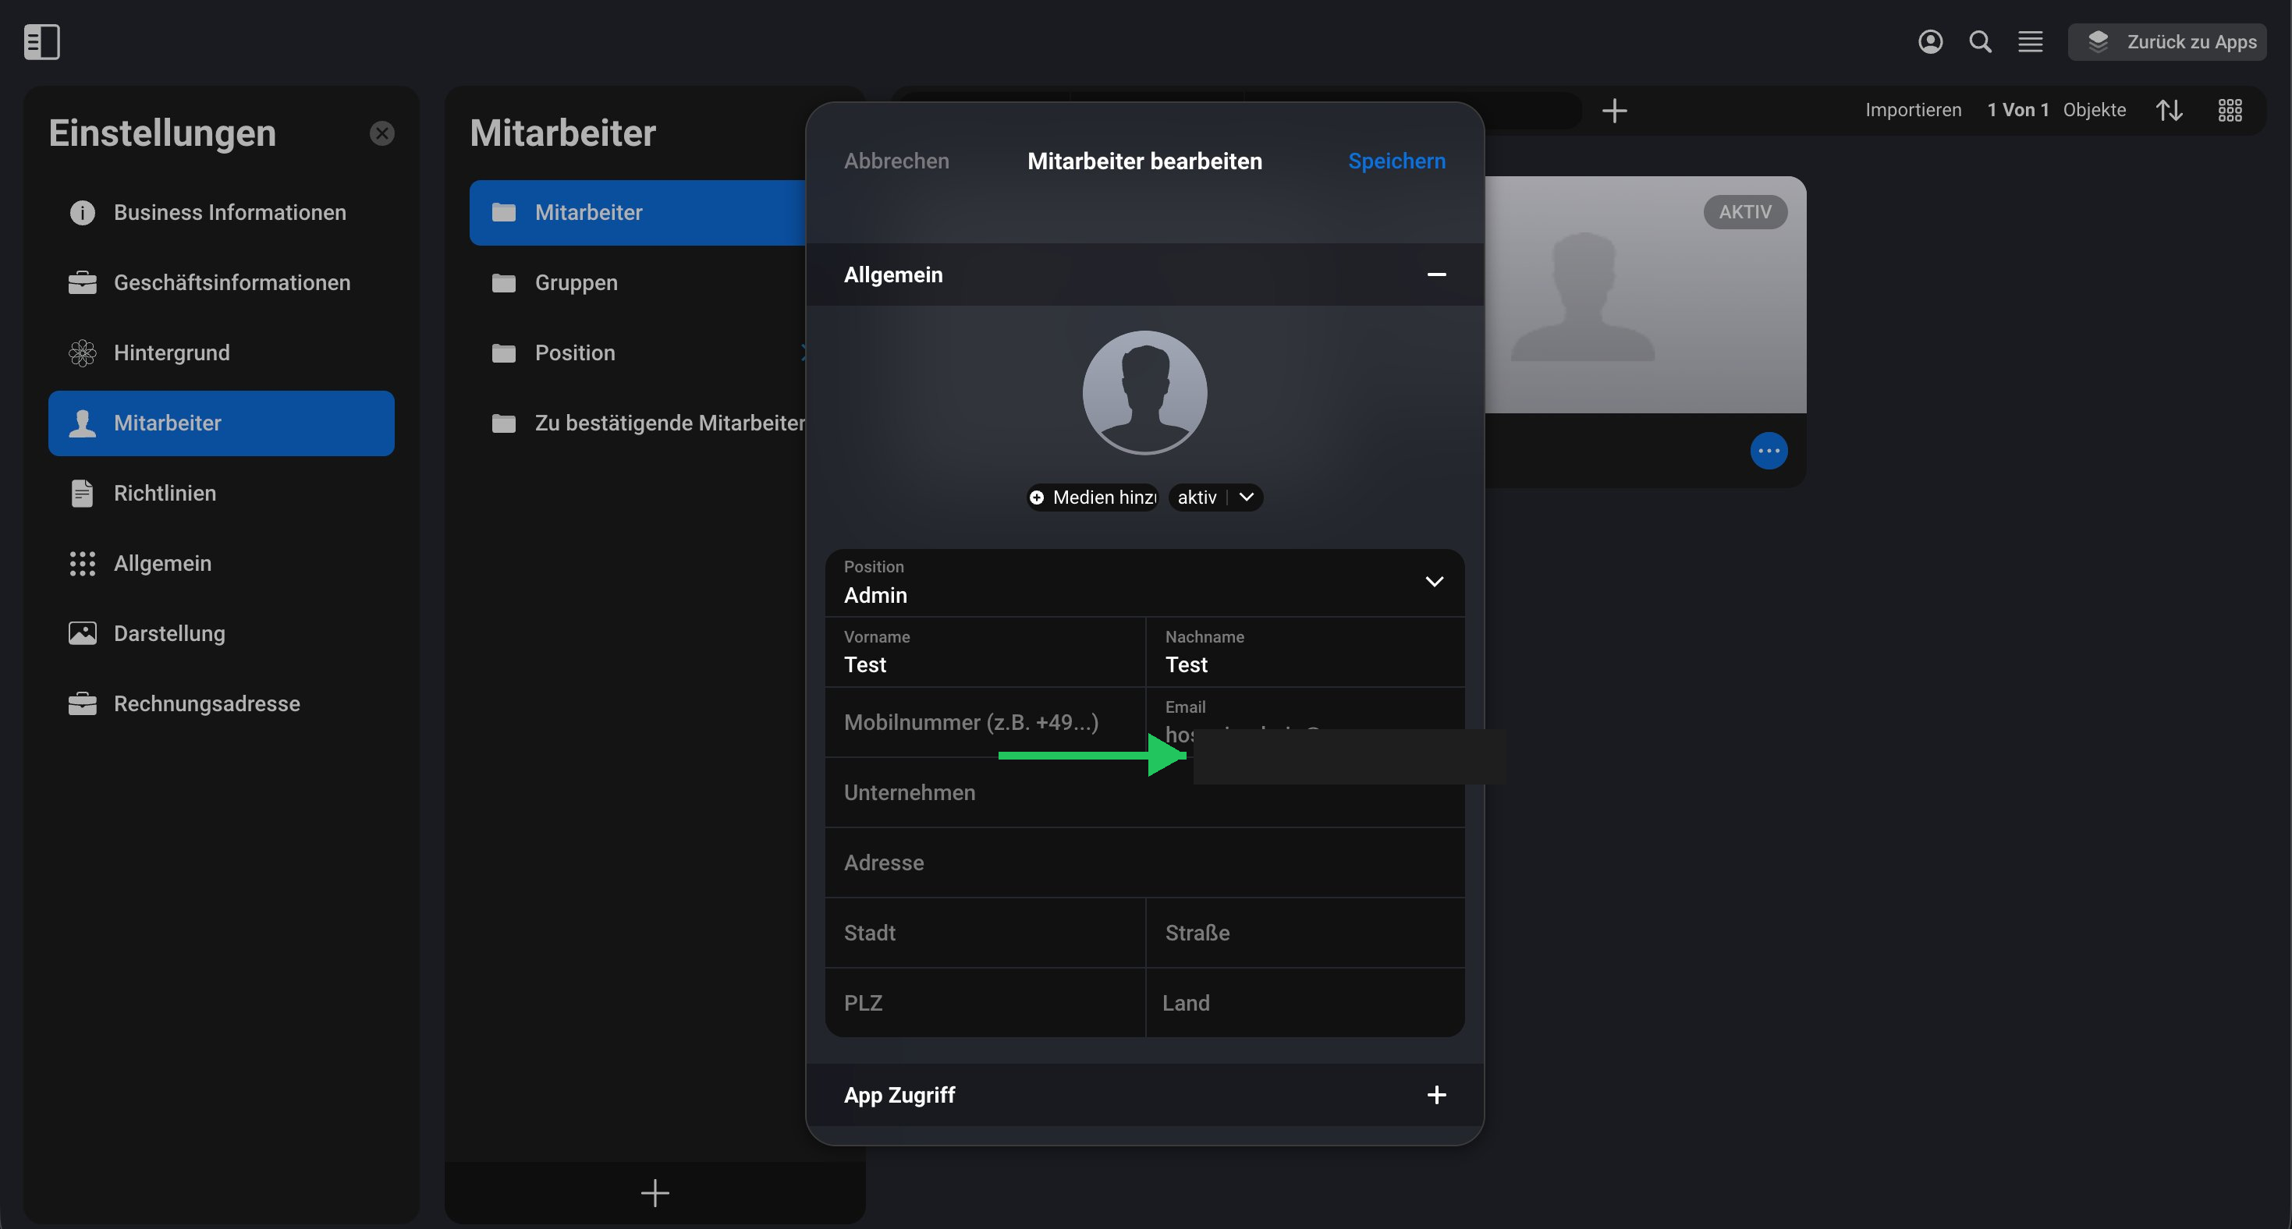Open the employee card options dots
Image resolution: width=2292 pixels, height=1229 pixels.
1768,451
